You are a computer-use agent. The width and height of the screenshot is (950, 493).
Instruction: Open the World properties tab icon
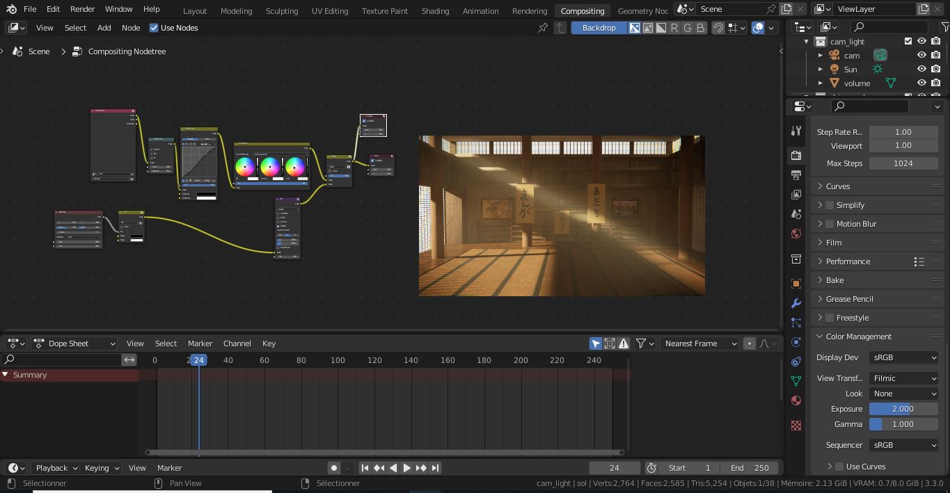point(796,234)
